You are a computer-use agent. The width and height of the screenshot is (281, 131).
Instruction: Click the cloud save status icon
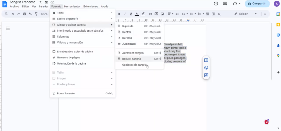(x=52, y=2)
